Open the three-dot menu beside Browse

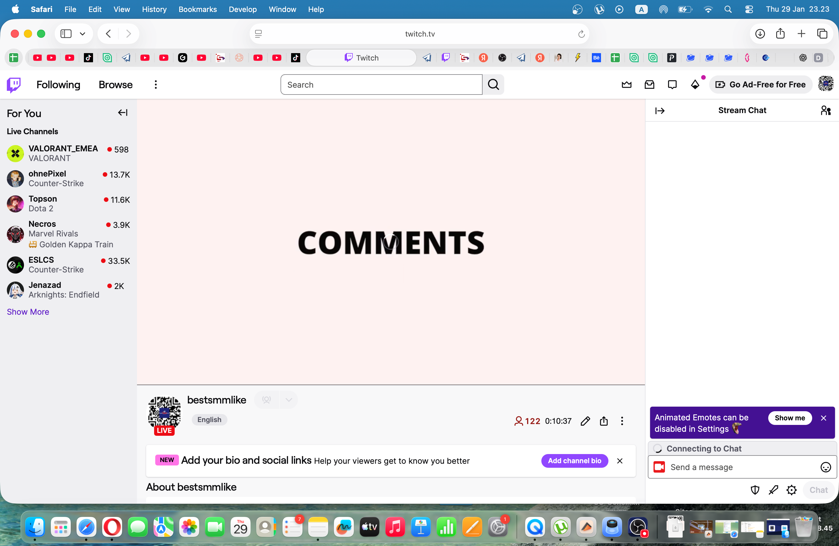(x=156, y=85)
